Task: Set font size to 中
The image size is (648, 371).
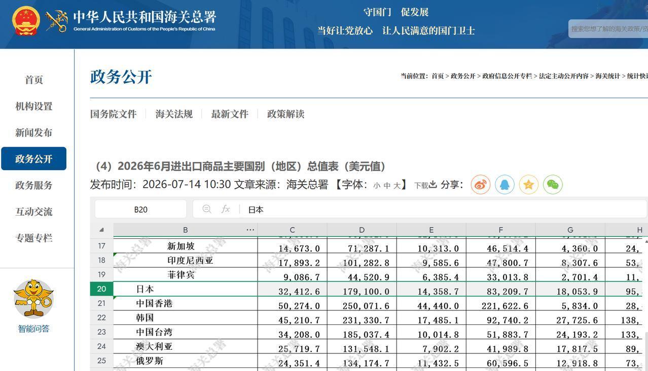Action: coord(387,185)
